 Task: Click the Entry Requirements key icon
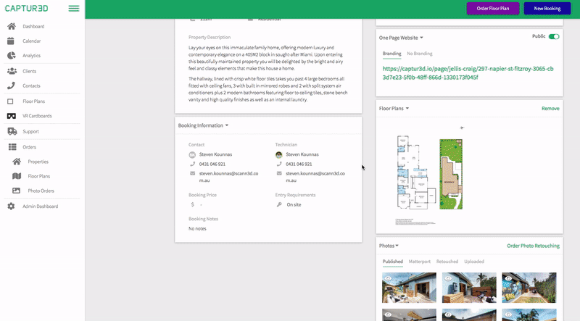coord(279,204)
